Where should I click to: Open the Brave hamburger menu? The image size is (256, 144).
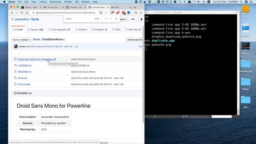(141, 12)
